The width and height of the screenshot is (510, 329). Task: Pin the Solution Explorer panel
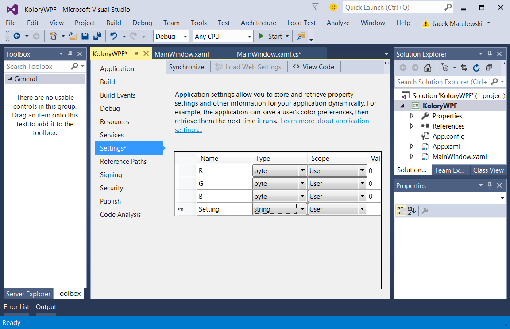(490, 54)
